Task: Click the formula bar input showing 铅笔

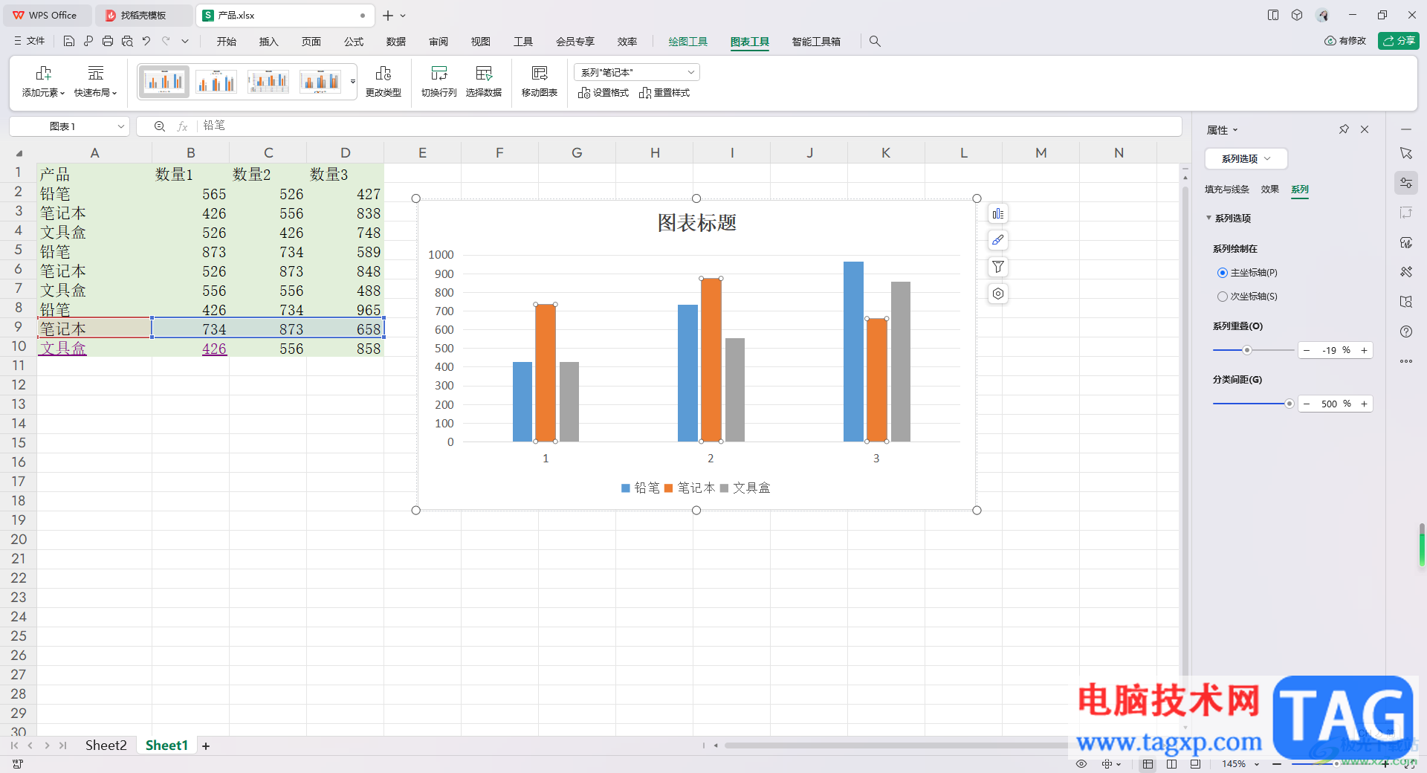Action: [x=689, y=126]
